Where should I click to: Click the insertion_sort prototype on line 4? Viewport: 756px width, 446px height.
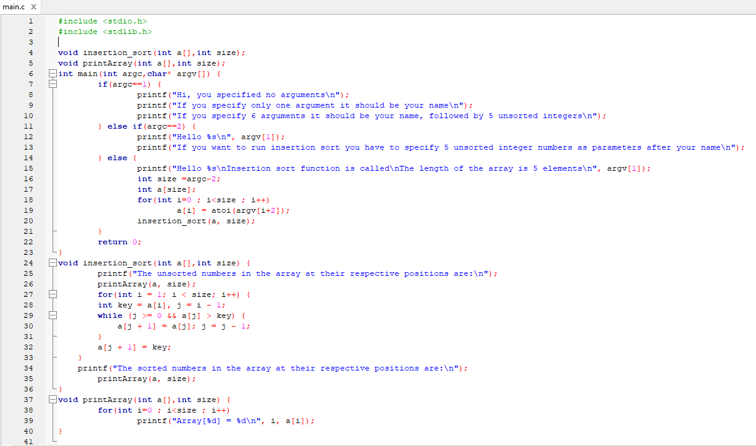click(x=151, y=53)
